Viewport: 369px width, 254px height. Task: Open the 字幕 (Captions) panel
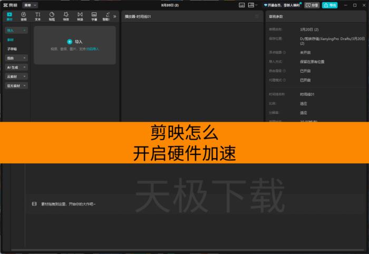point(94,16)
